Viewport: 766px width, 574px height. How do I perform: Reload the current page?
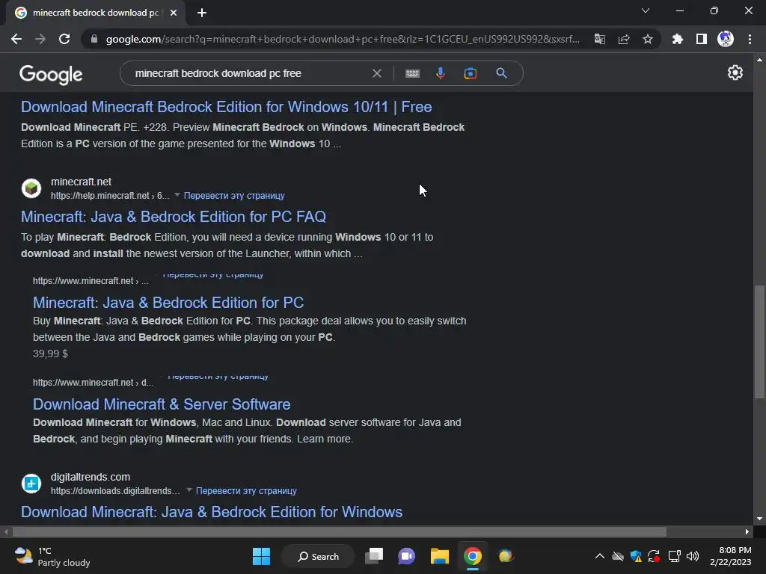click(x=64, y=39)
